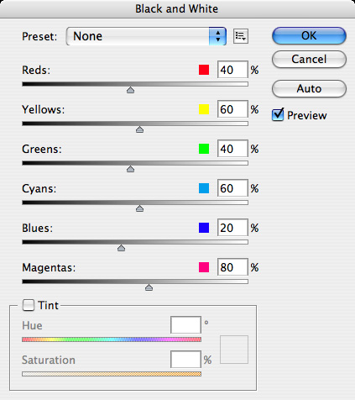Apply the Auto adjustment button

coord(309,89)
